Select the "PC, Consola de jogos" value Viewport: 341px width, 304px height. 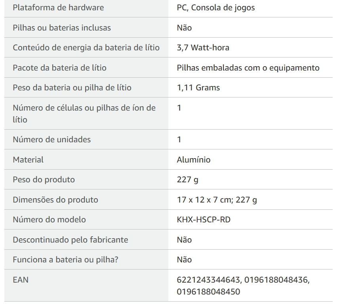click(x=216, y=8)
